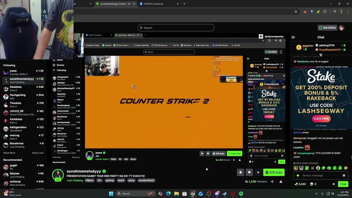The height and width of the screenshot is (198, 352).
Task: Toggle stream notifications bell
Action: click(x=240, y=172)
